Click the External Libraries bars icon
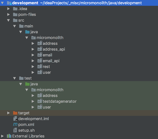The image size is (158, 139). [x=9, y=136]
